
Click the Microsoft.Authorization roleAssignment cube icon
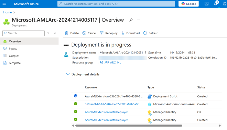click(150, 104)
